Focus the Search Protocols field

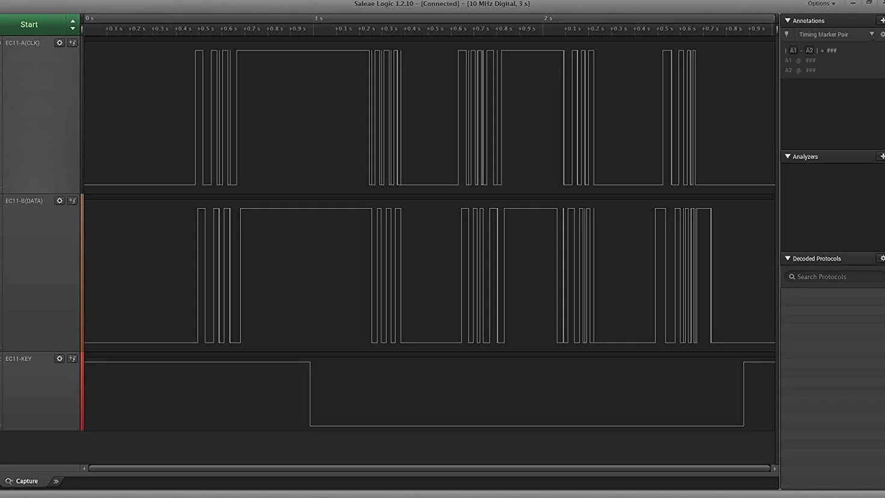click(x=834, y=277)
